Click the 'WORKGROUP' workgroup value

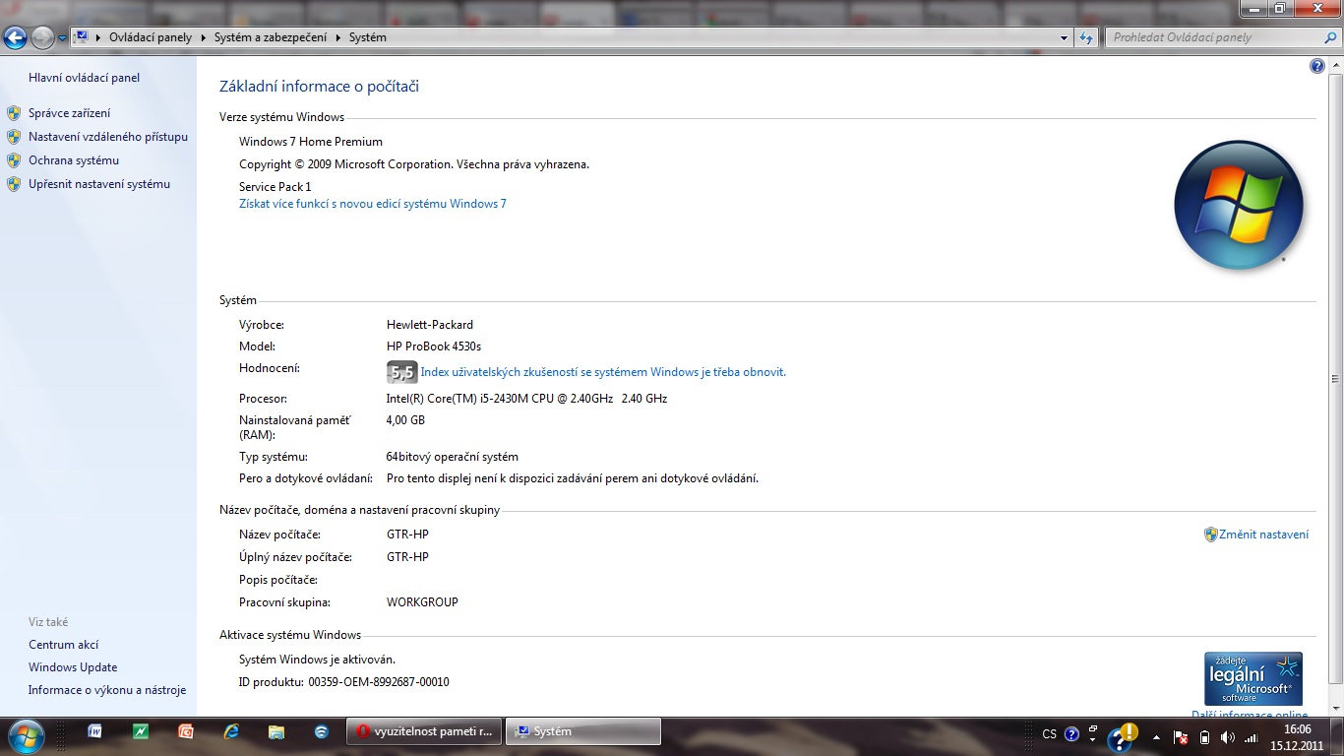pyautogui.click(x=422, y=602)
